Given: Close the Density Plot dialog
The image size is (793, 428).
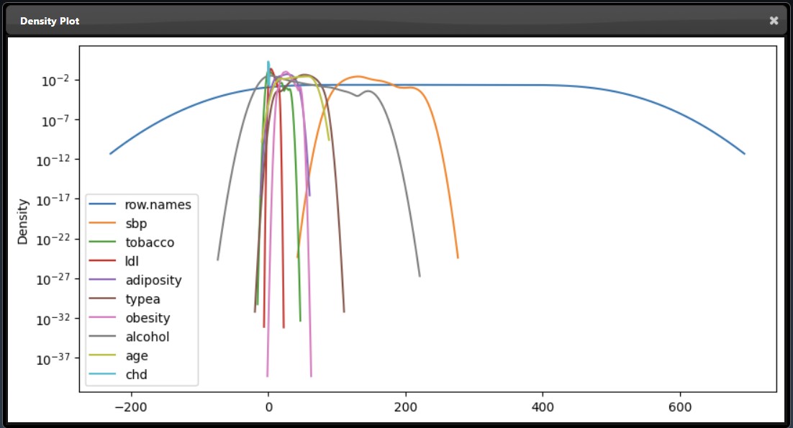Looking at the screenshot, I should (774, 21).
